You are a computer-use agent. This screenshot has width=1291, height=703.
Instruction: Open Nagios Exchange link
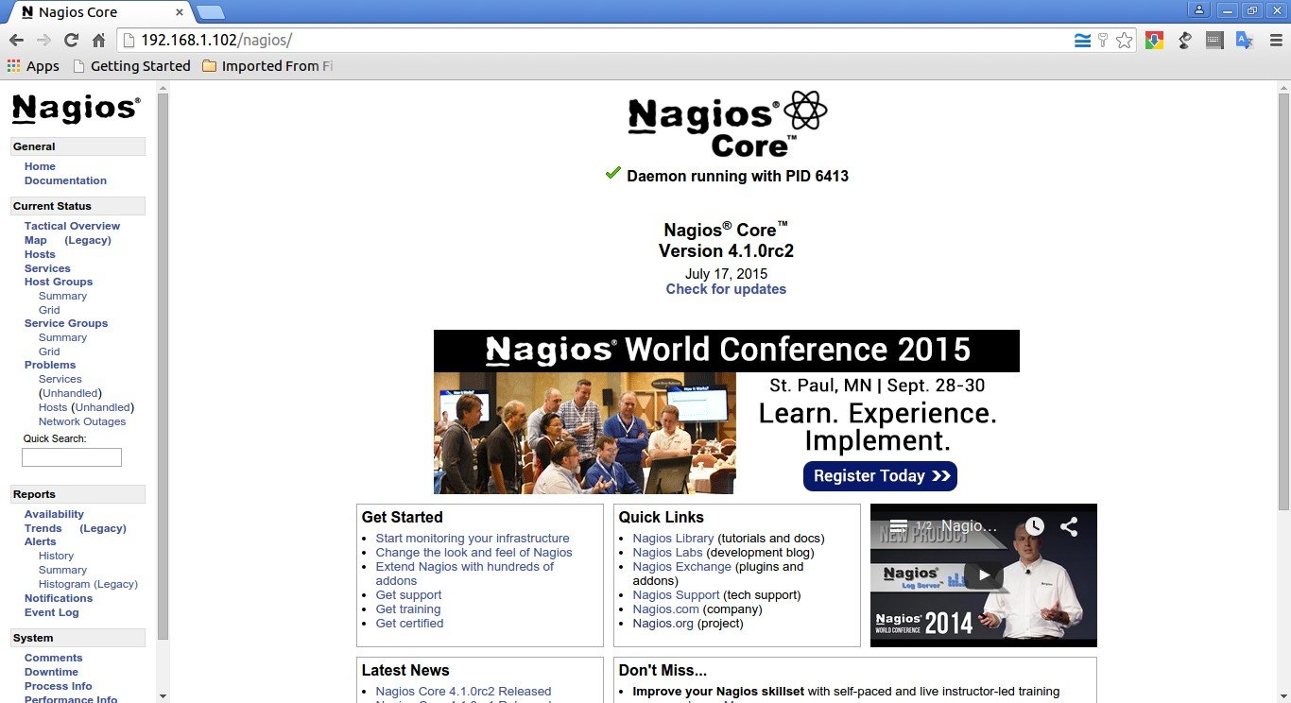pyautogui.click(x=681, y=567)
